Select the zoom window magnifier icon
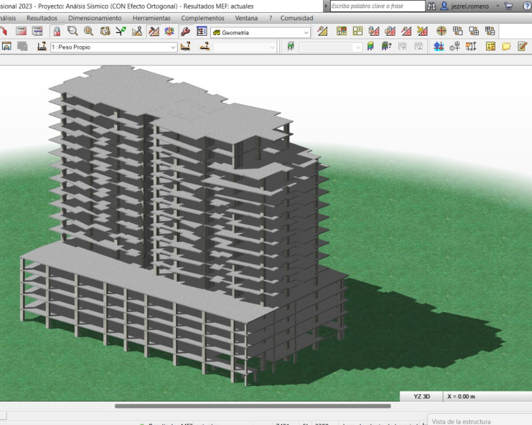Image resolution: width=532 pixels, height=425 pixels. [x=72, y=31]
